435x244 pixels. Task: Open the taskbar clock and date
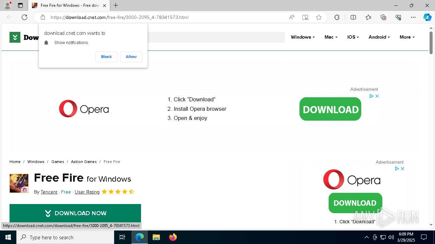pyautogui.click(x=406, y=237)
